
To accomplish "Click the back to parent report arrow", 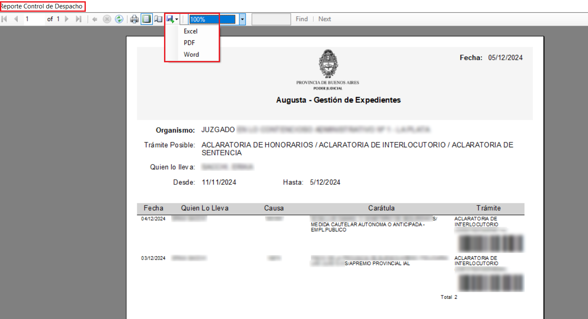I will pos(95,19).
